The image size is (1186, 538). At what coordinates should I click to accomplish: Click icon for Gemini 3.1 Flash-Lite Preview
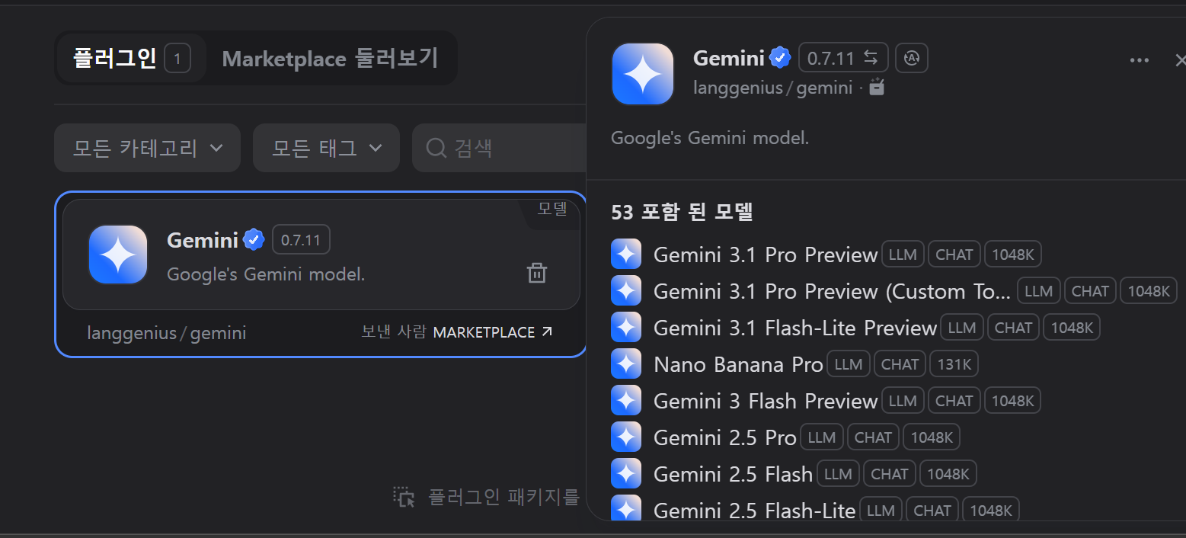point(626,328)
